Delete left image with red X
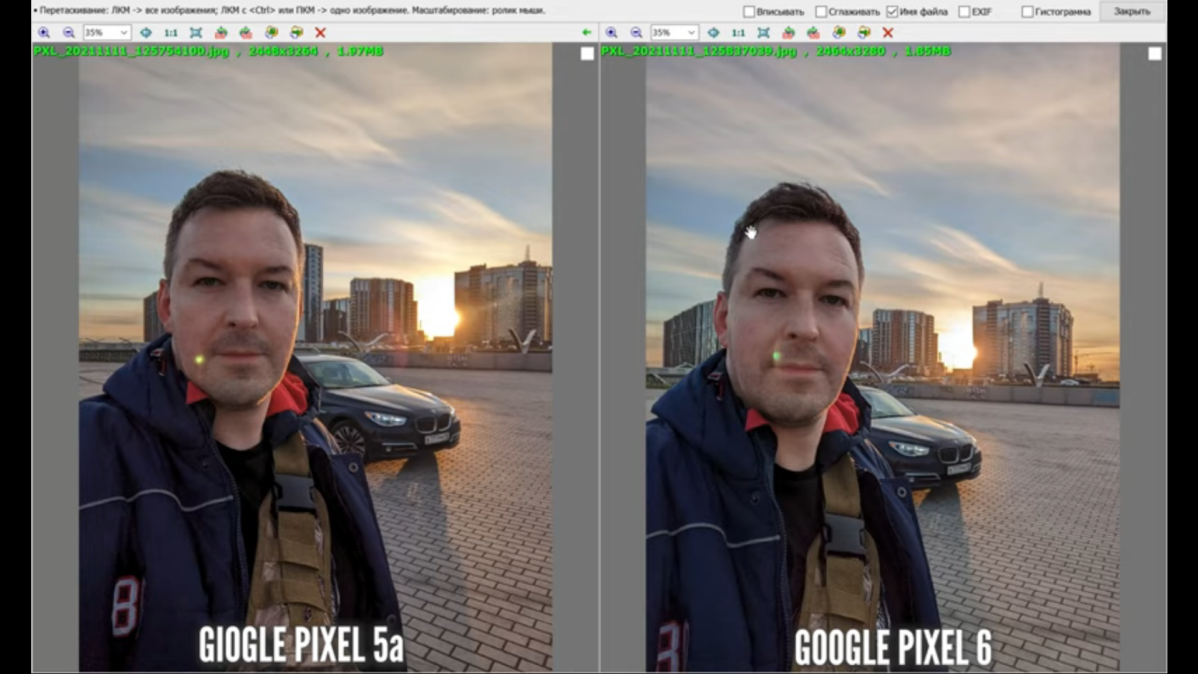The width and height of the screenshot is (1198, 674). (x=320, y=32)
